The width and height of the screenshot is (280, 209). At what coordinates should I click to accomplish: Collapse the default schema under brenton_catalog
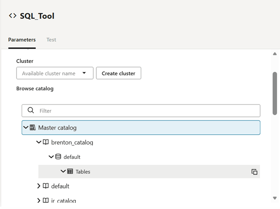pos(51,157)
